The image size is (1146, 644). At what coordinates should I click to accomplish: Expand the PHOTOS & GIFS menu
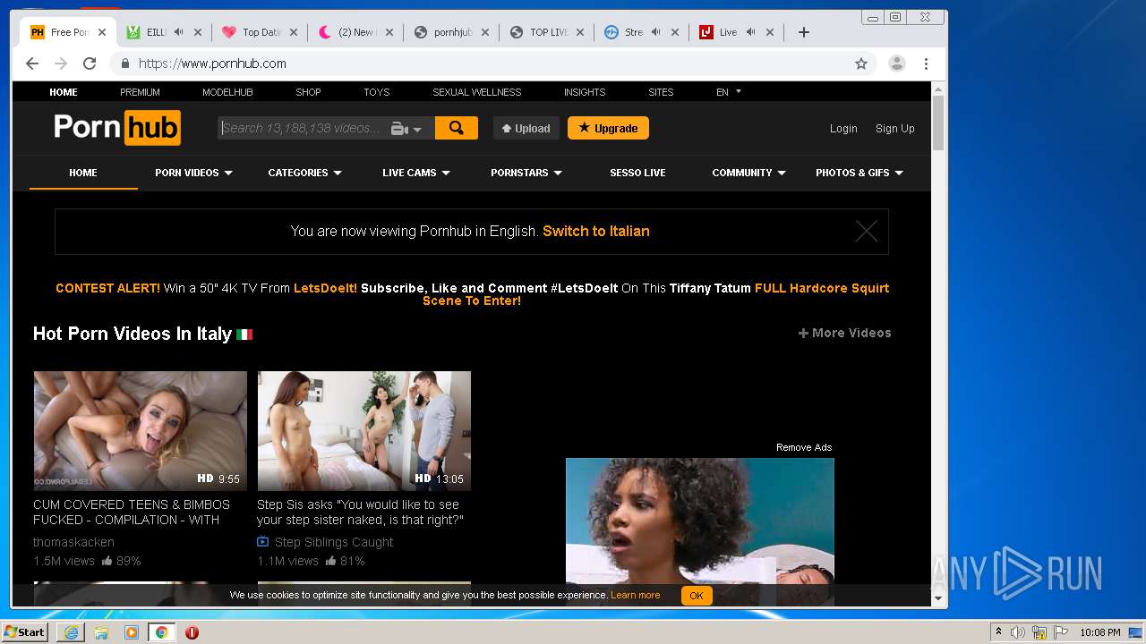point(859,173)
